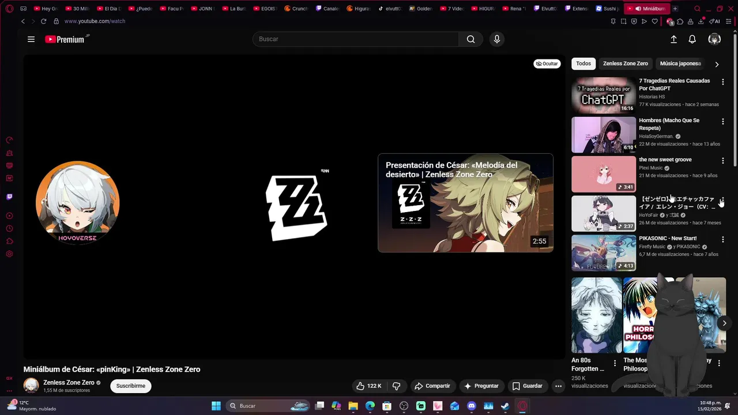The height and width of the screenshot is (415, 738).
Task: Click the Windows taskbar Buscar search box
Action: coord(268,406)
